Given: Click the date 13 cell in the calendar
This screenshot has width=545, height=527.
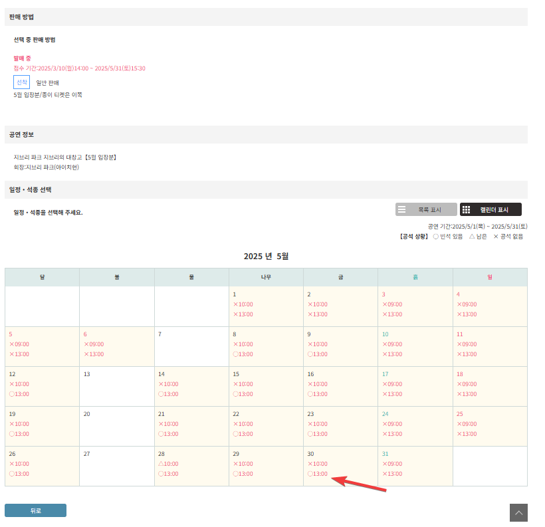Looking at the screenshot, I should point(117,386).
